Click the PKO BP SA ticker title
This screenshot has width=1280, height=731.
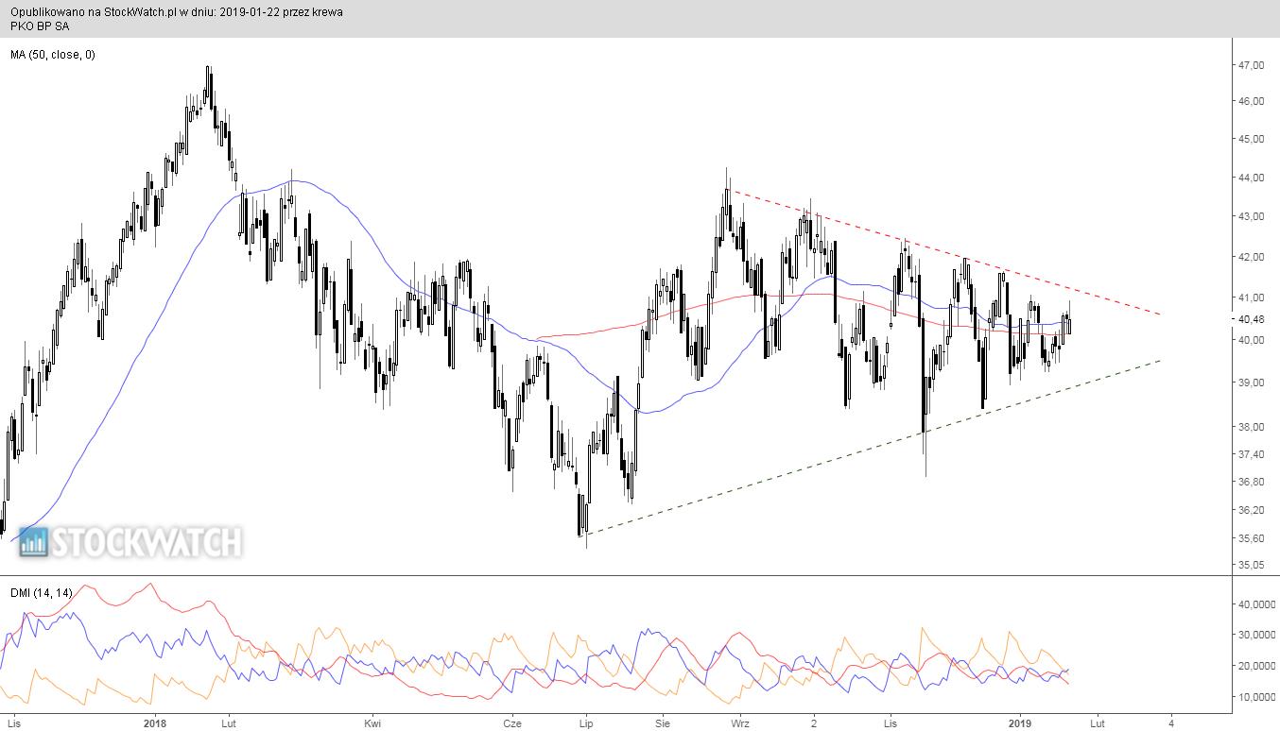pos(40,26)
